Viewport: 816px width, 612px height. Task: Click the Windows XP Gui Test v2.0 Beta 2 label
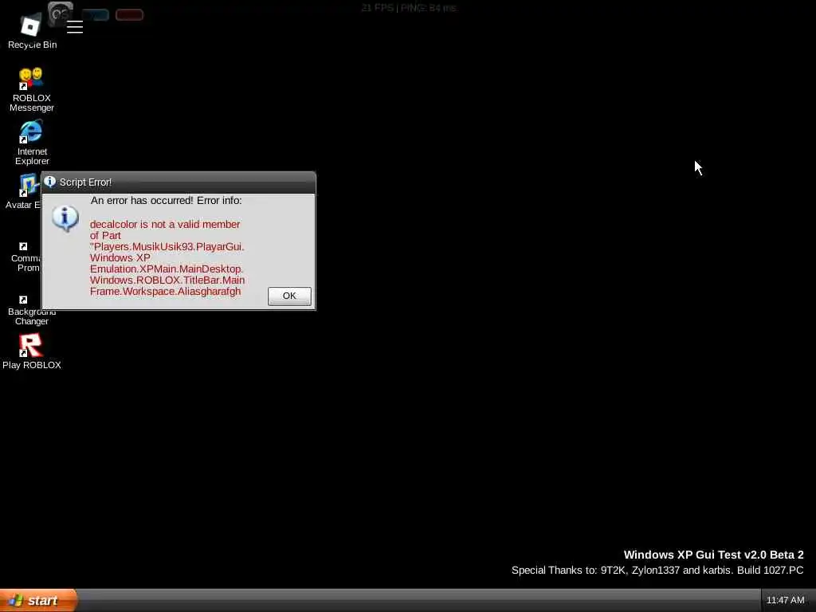tap(713, 555)
